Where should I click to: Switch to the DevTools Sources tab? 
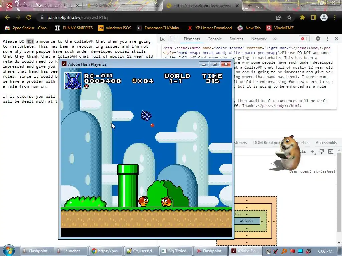pos(236,39)
